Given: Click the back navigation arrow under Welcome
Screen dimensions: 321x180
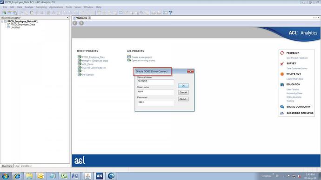Looking at the screenshot, I should coord(75,23).
